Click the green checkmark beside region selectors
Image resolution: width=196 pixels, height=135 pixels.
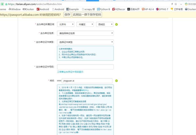click(x=116, y=24)
